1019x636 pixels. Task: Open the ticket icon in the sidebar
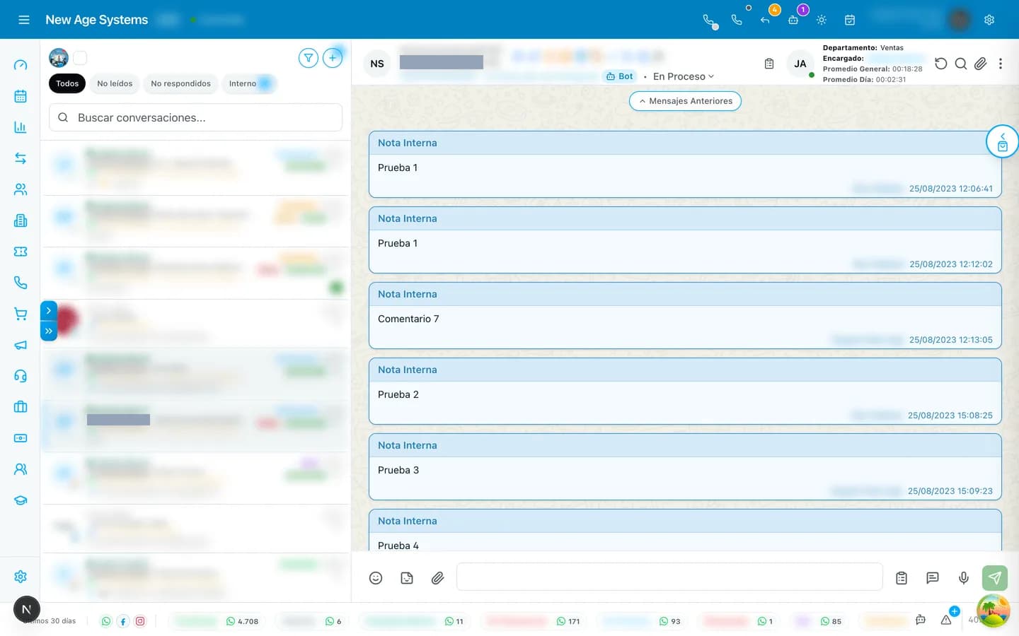point(21,252)
